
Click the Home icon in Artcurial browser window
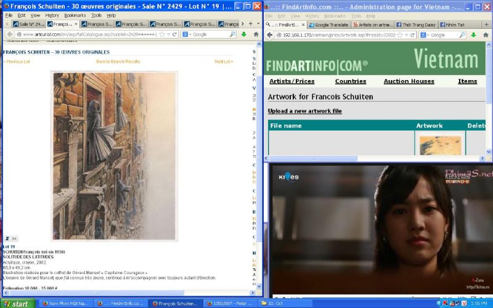pyautogui.click(x=256, y=34)
